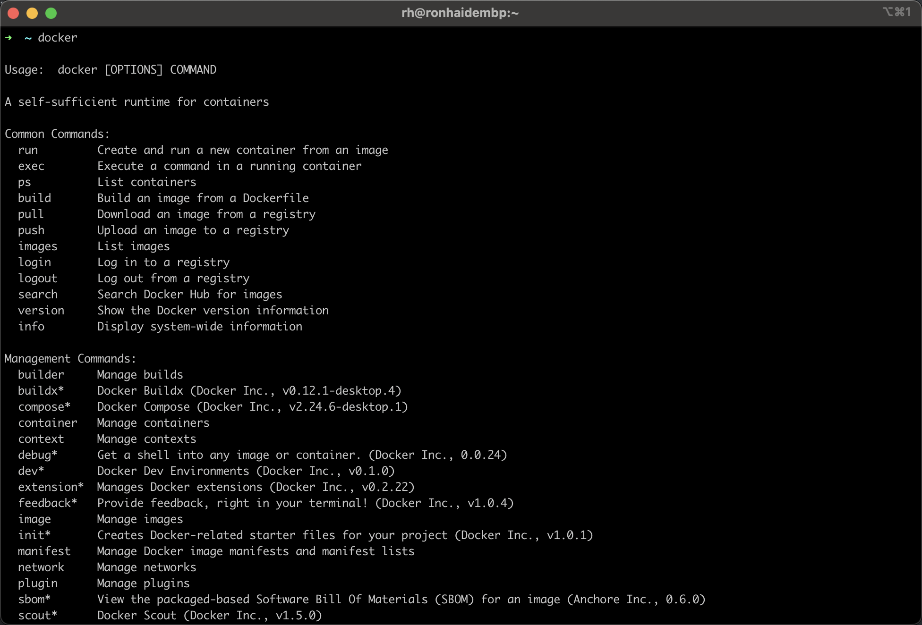922x625 pixels.
Task: Click the 'Manage containers' description
Action: point(154,423)
